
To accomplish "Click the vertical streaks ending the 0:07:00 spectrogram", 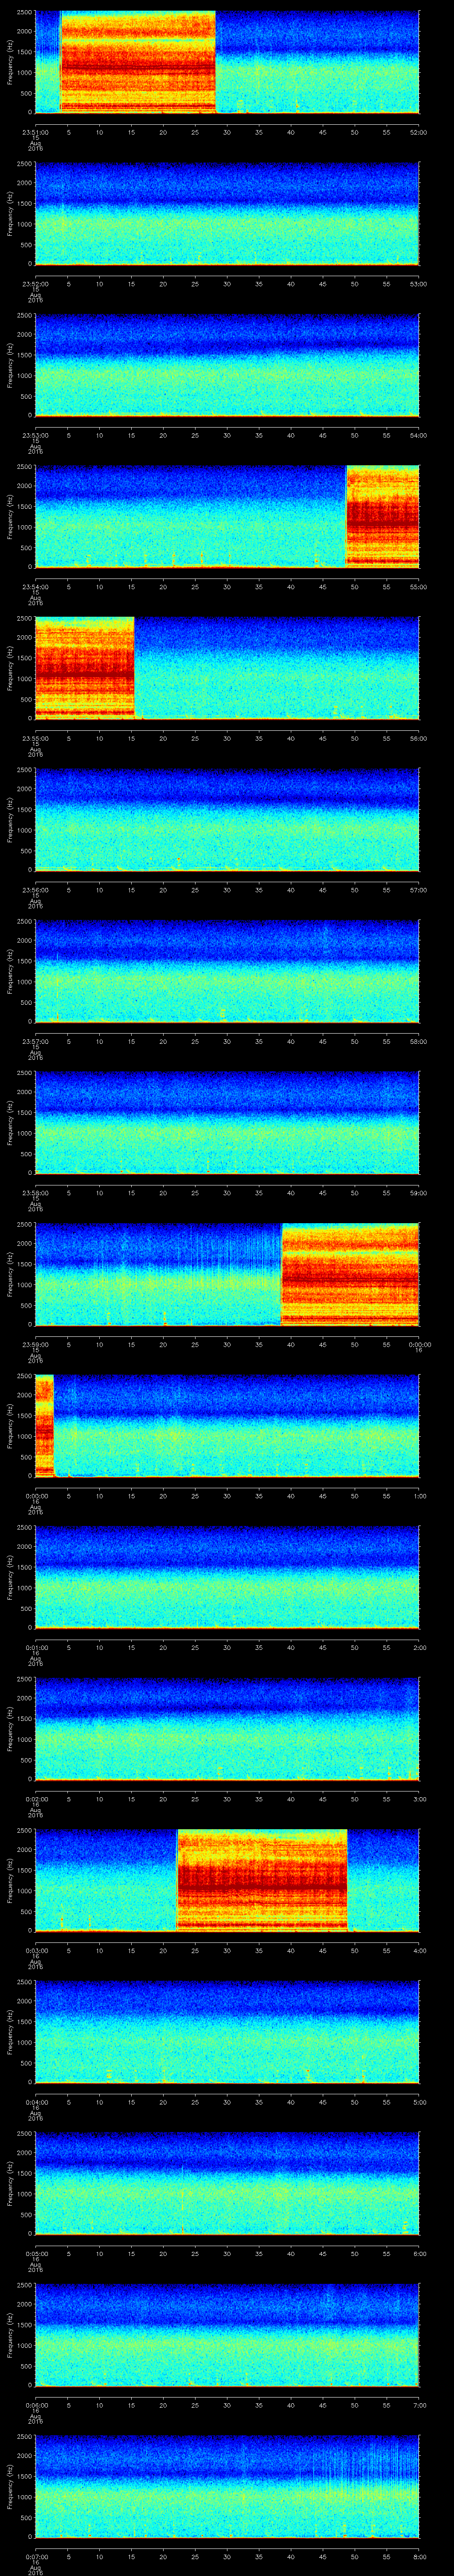I will 369,2486.
